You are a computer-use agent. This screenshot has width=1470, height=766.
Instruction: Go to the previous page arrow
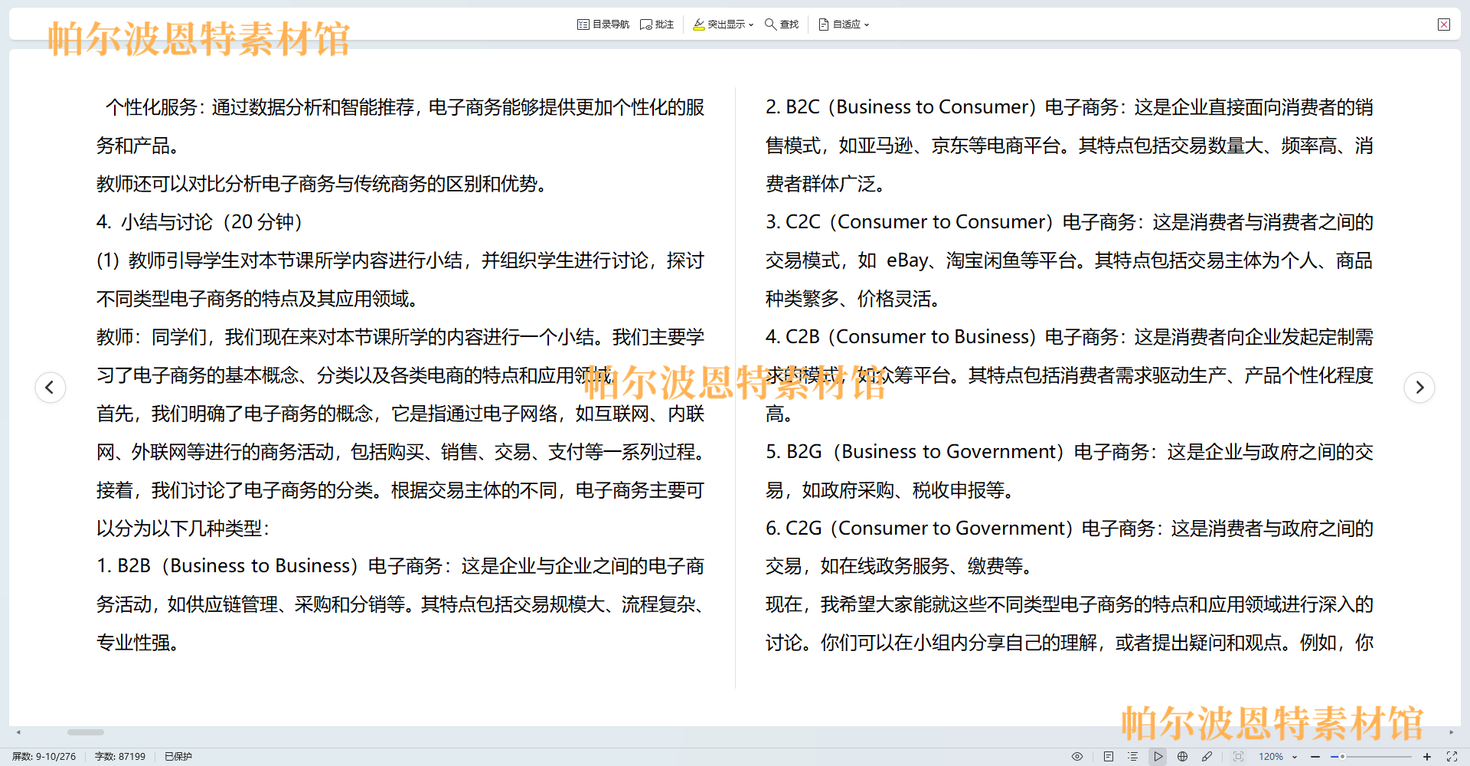point(51,387)
